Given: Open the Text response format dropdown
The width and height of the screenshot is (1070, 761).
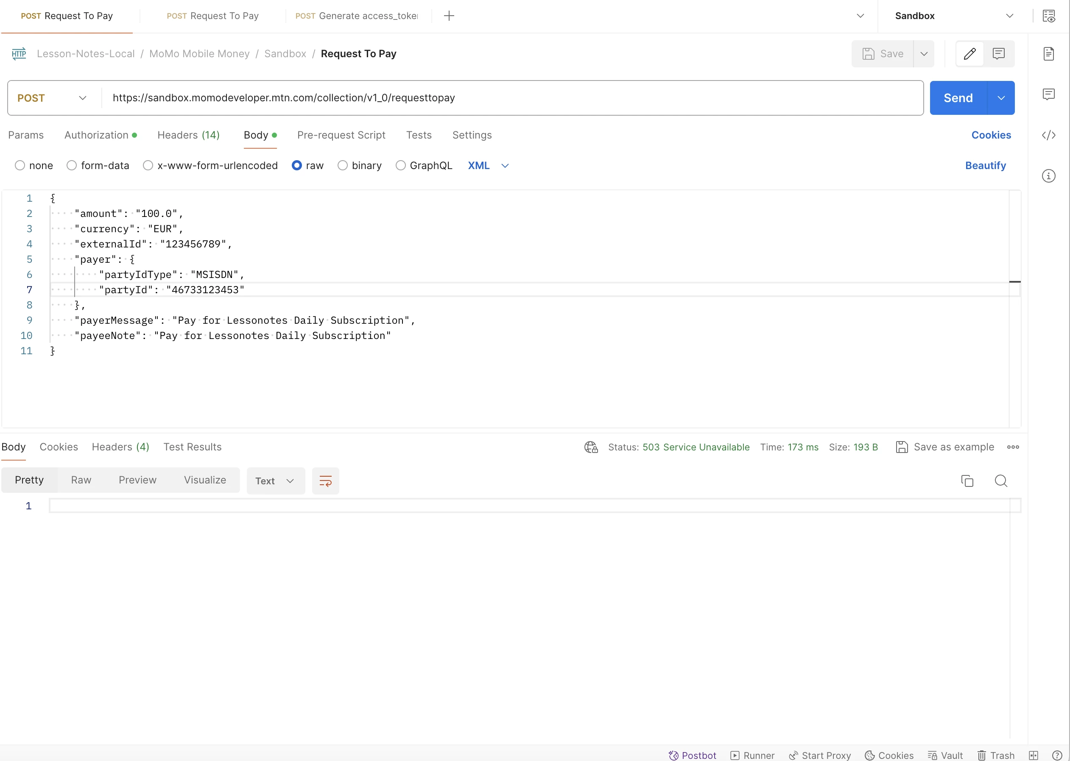Looking at the screenshot, I should (x=275, y=481).
